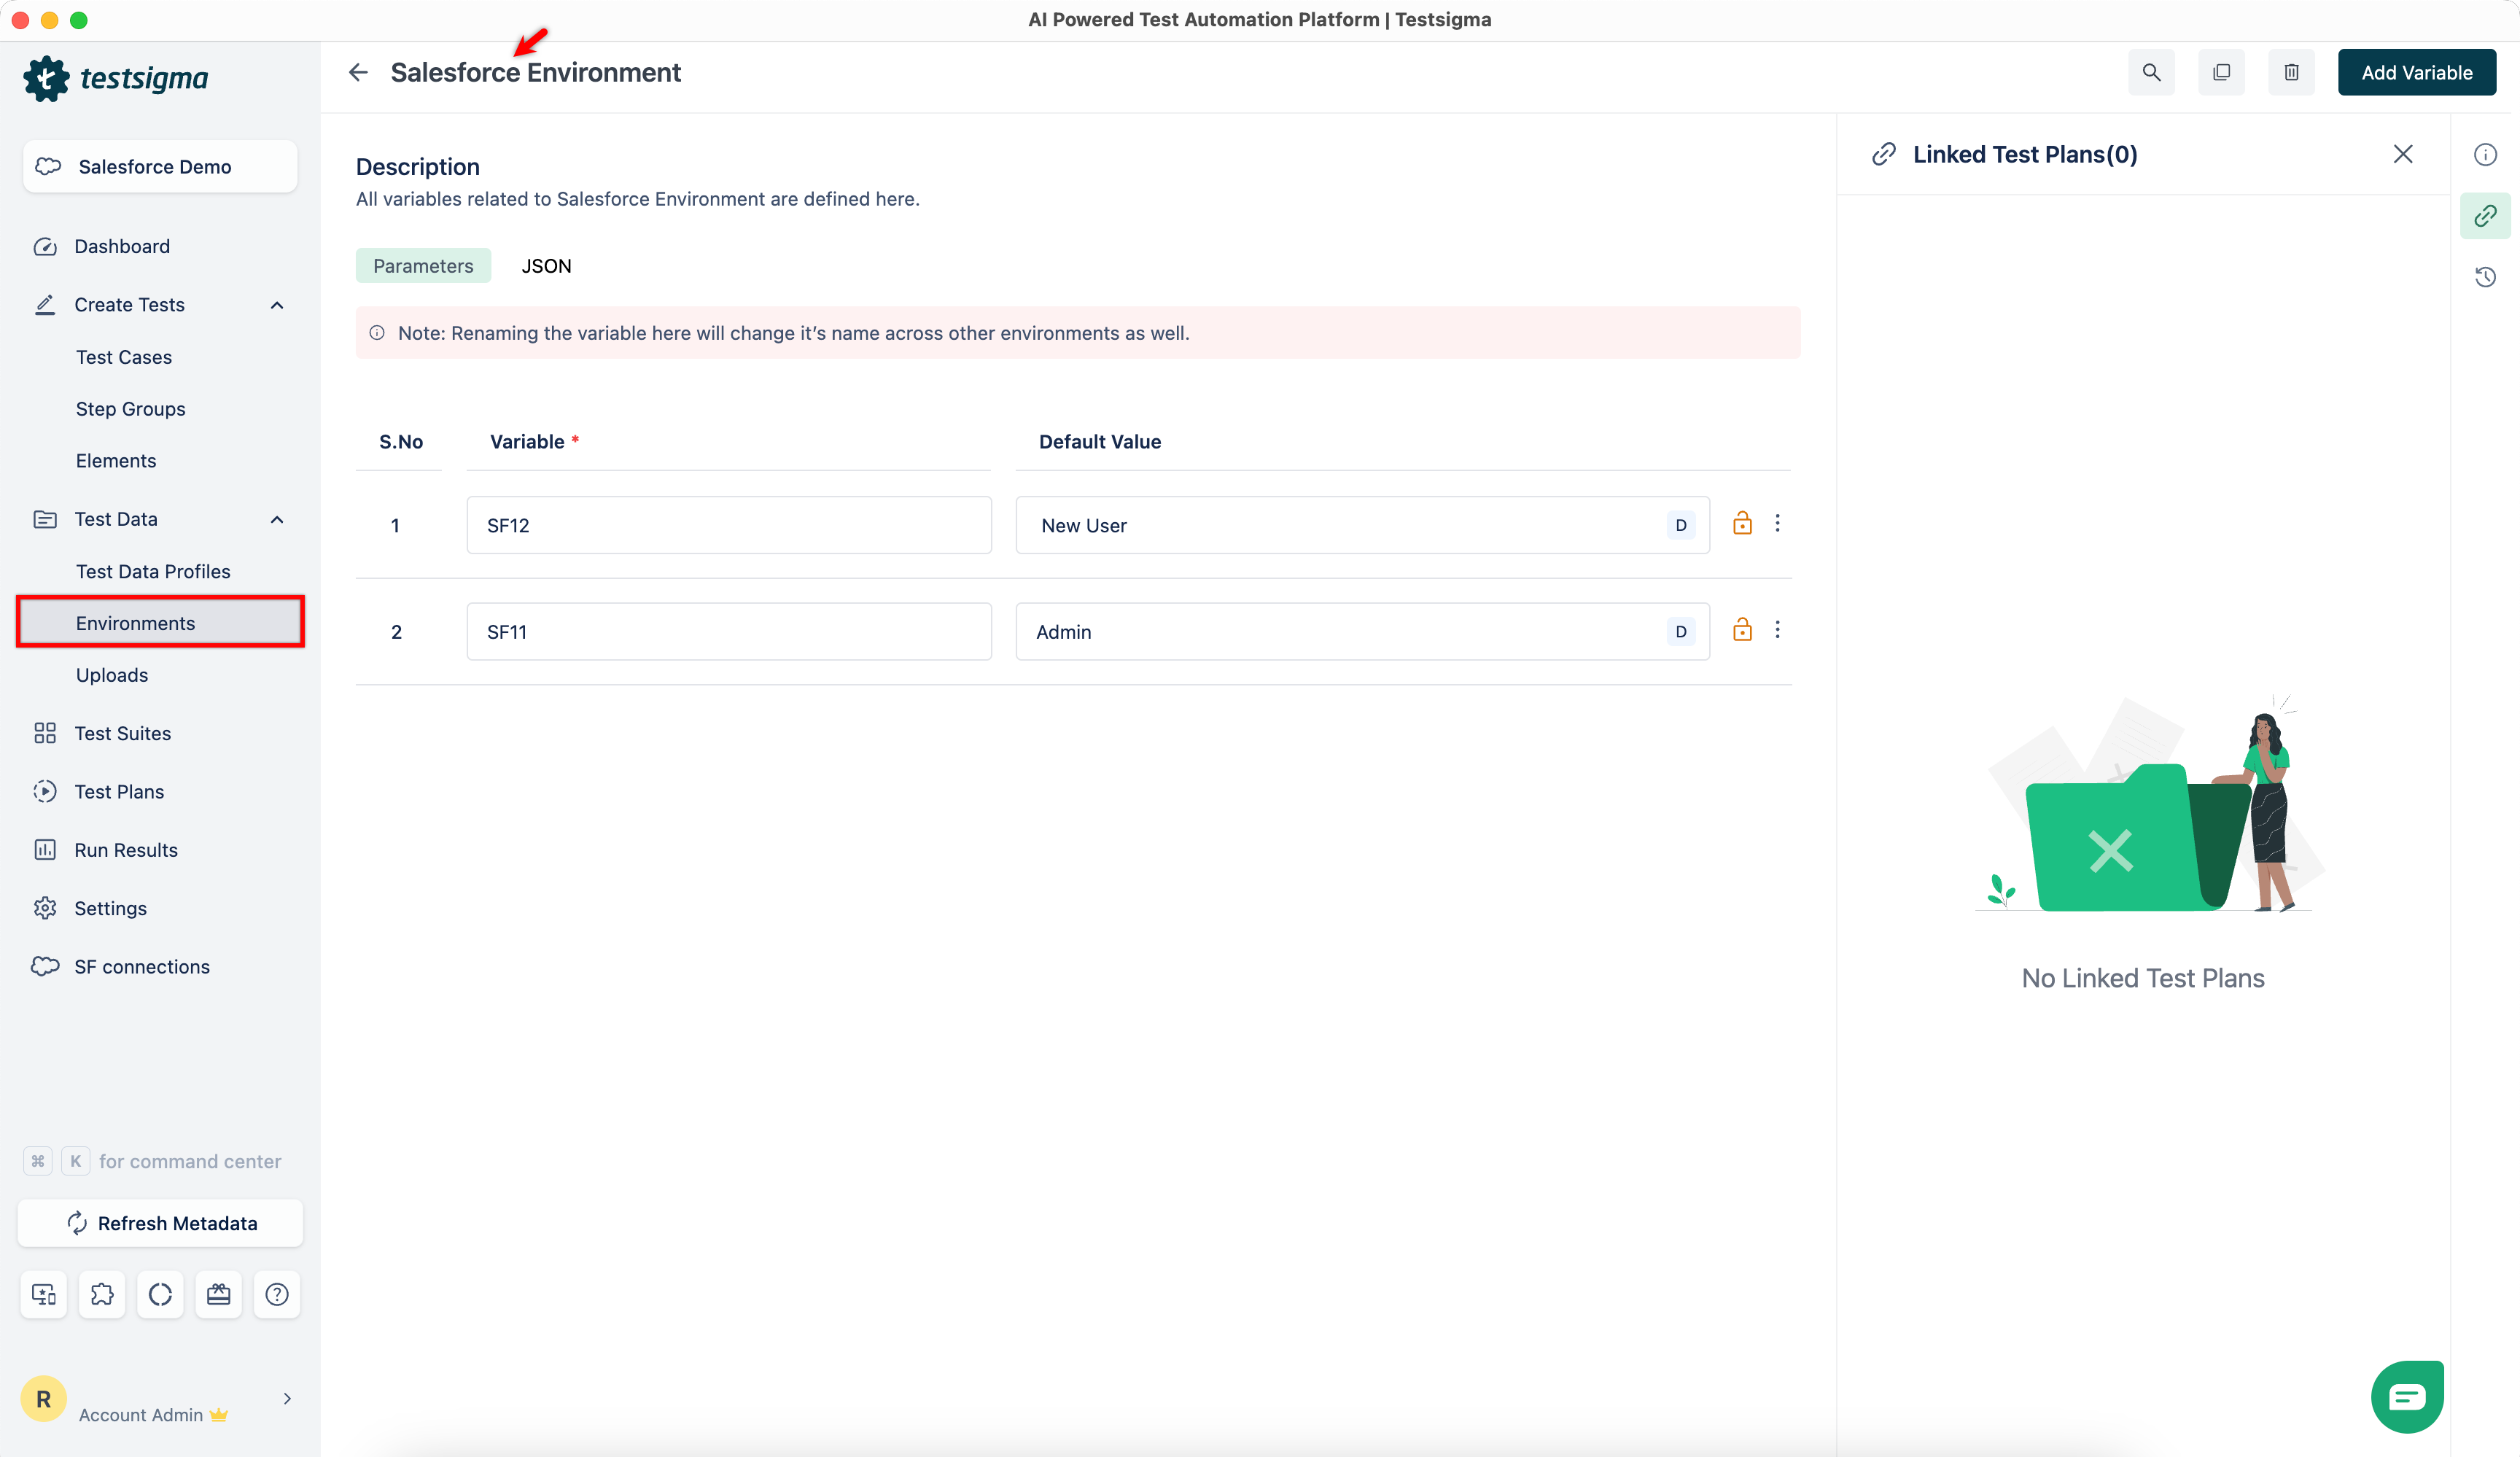
Task: Click the Refresh Metadata button
Action: pyautogui.click(x=160, y=1223)
